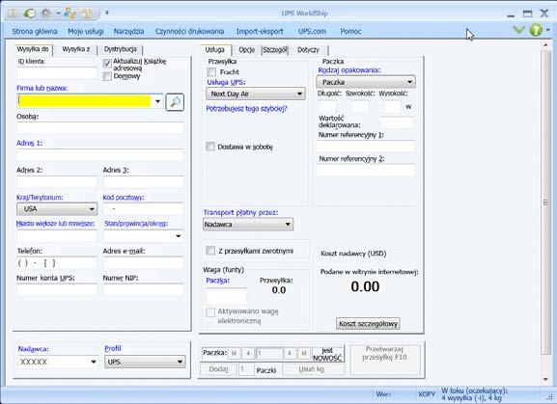The width and height of the screenshot is (557, 404).
Task: Open UPS.com ribbon tab
Action: point(312,31)
